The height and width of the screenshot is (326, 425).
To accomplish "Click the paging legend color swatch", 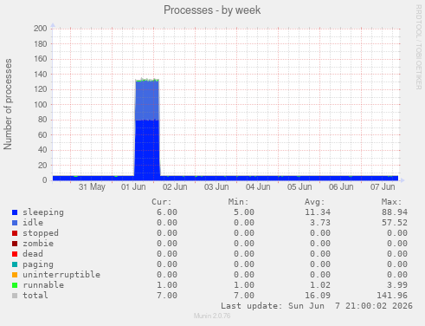I will click(15, 264).
